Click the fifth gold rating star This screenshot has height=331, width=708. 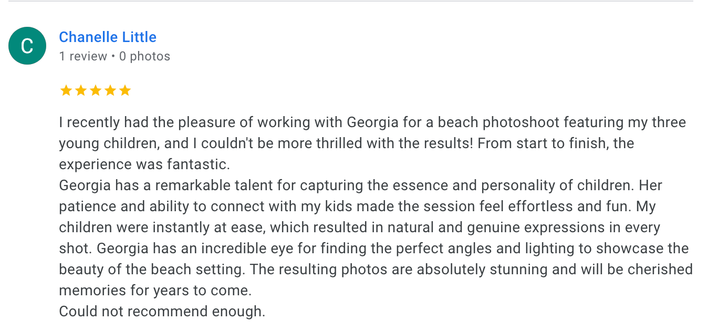124,91
